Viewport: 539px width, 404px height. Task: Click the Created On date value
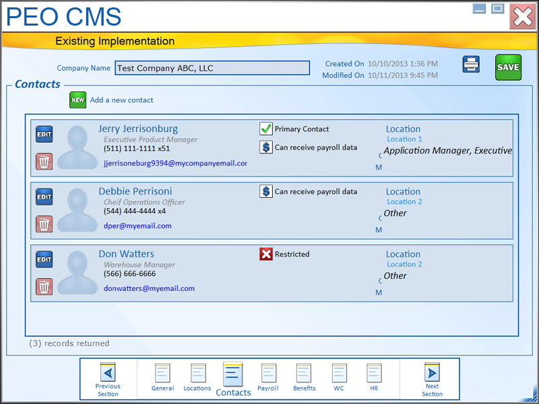pos(403,64)
